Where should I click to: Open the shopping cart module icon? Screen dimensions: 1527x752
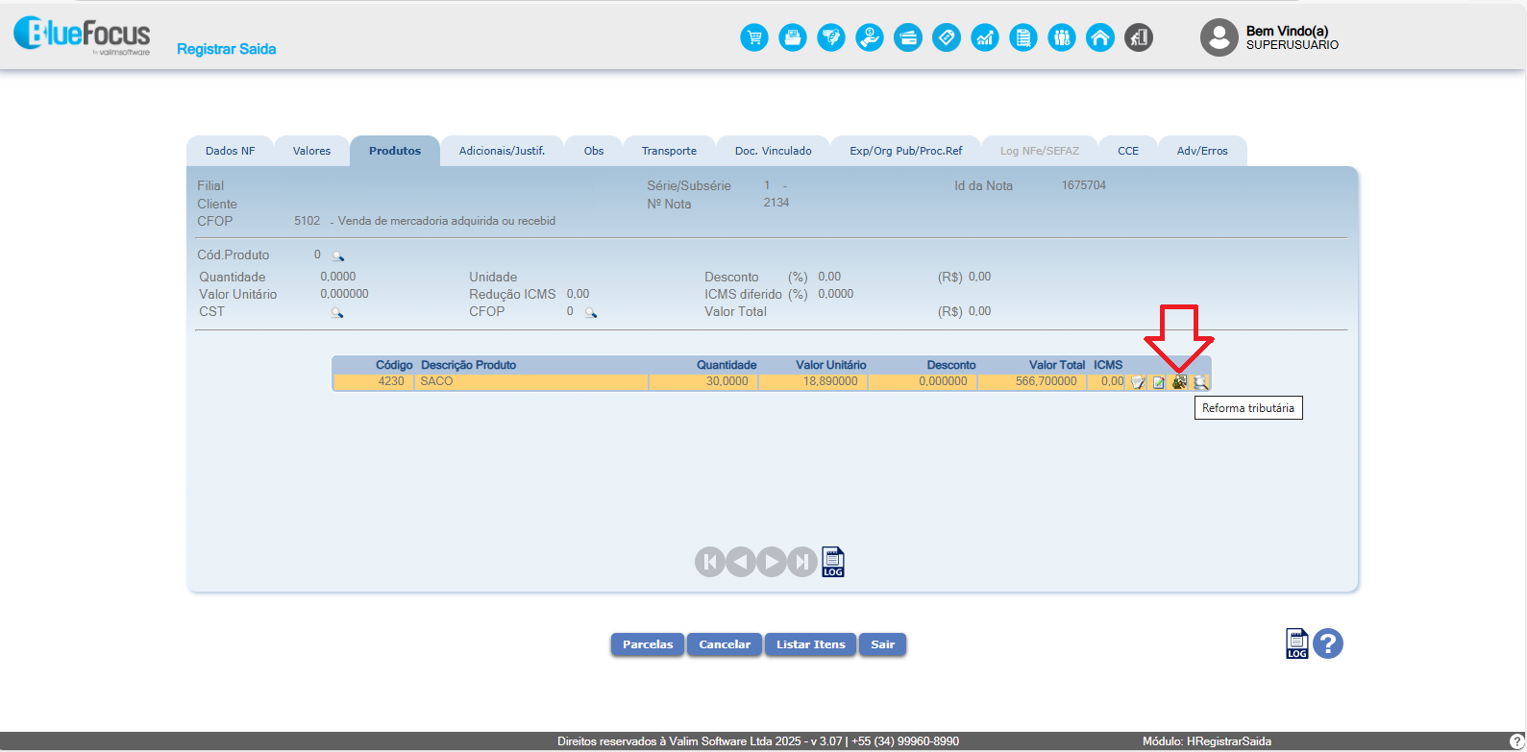(754, 37)
